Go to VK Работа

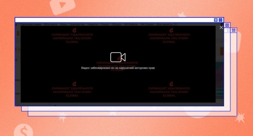[x=131, y=24]
